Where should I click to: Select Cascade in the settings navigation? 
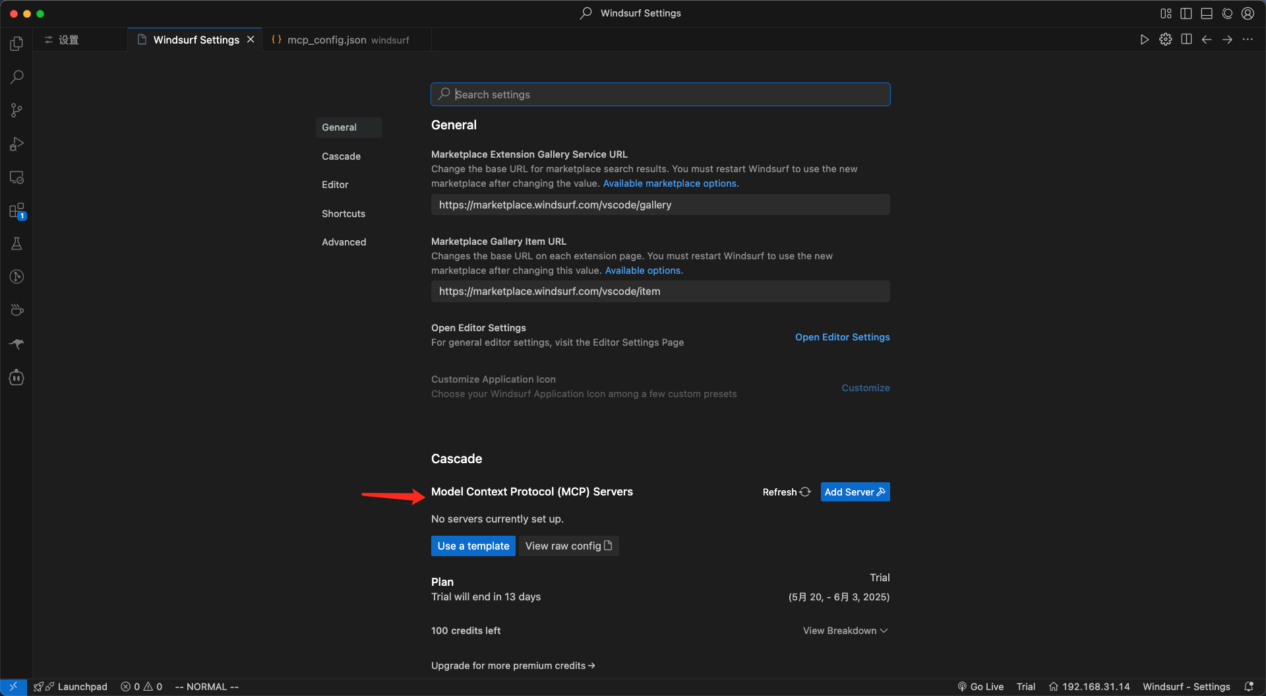(341, 156)
